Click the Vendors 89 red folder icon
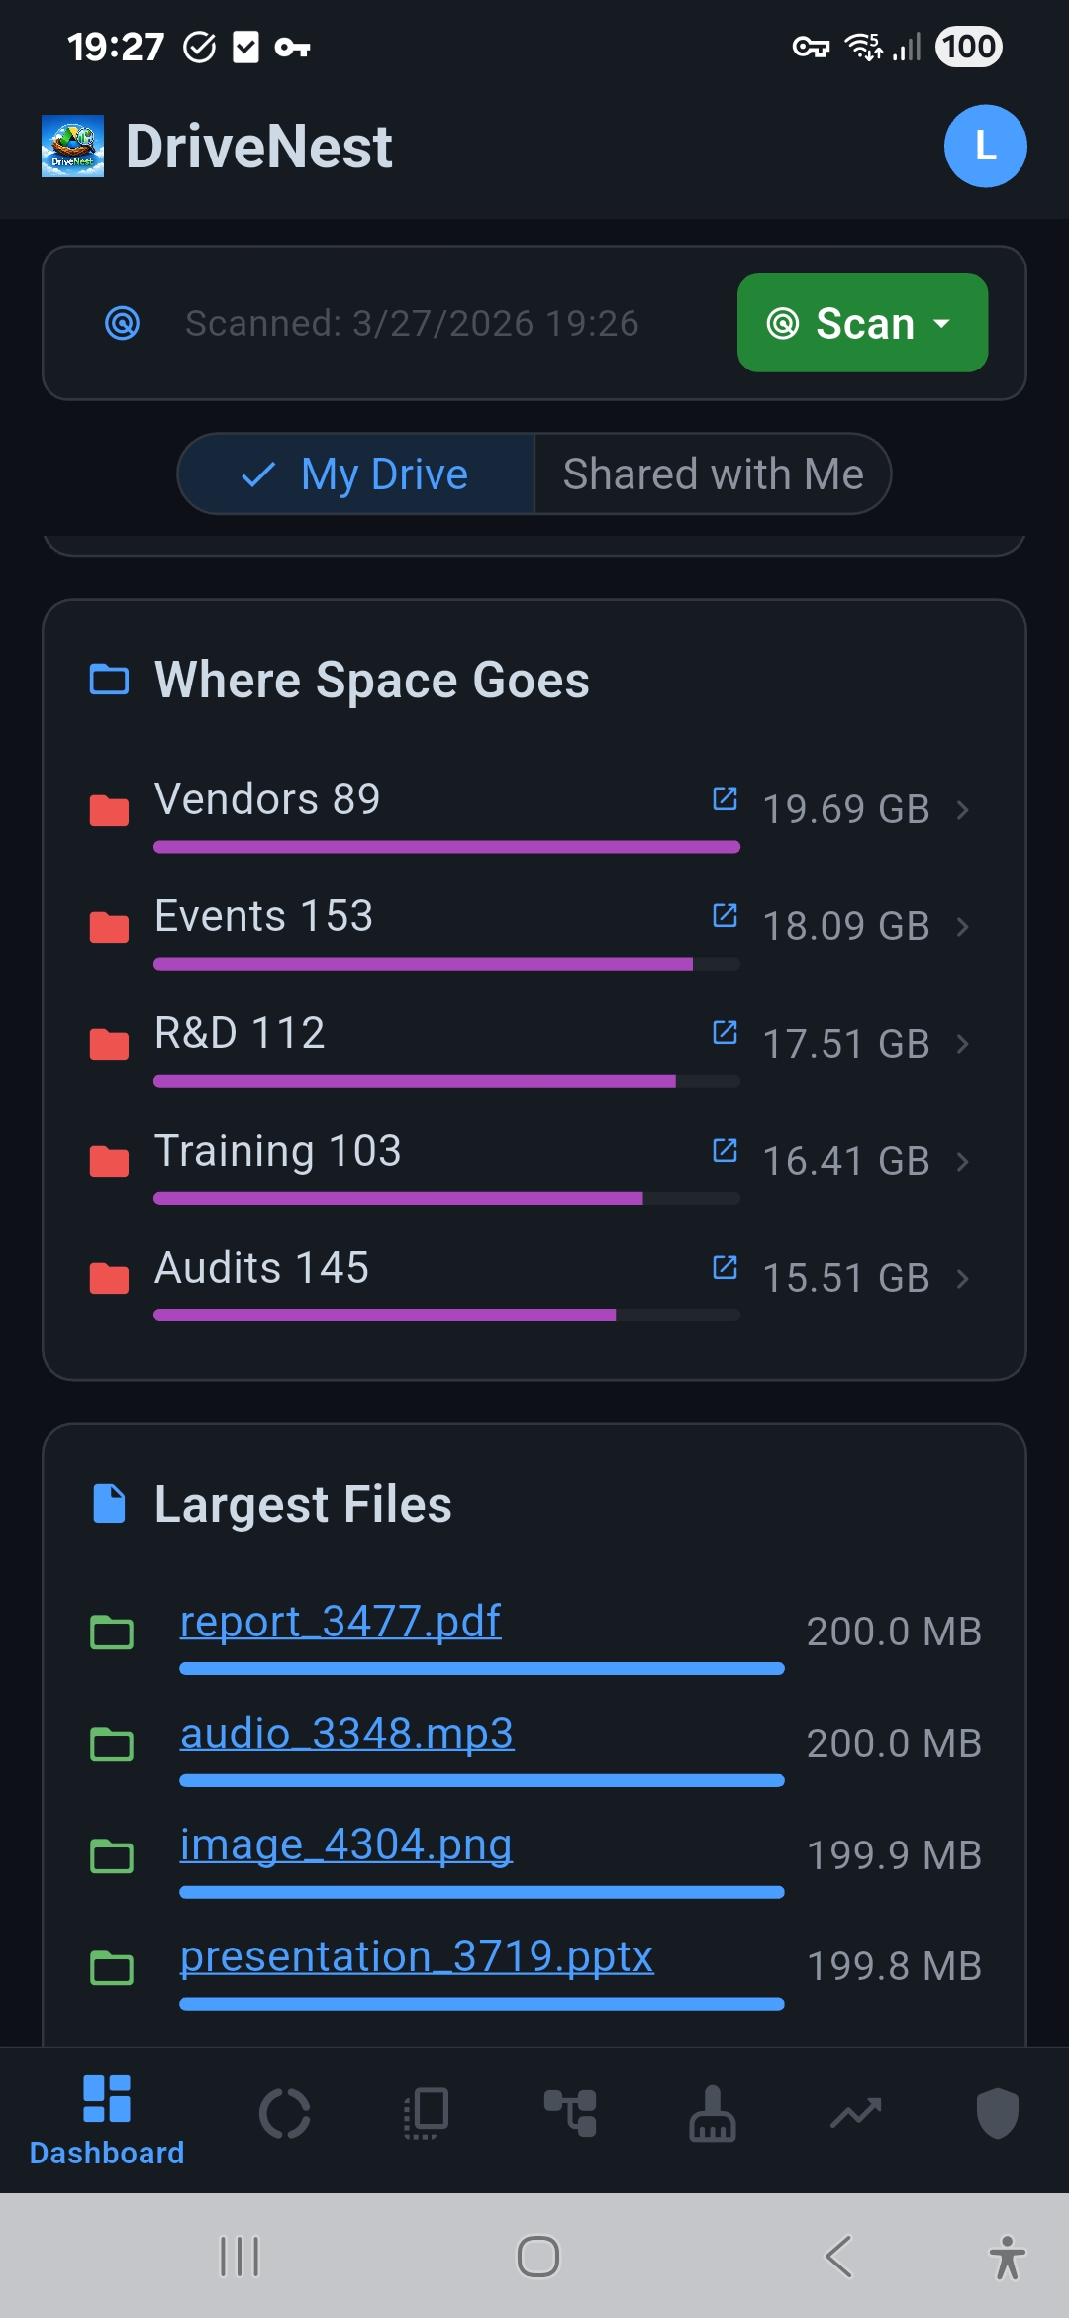Screen dimensions: 1069x2318 point(109,810)
